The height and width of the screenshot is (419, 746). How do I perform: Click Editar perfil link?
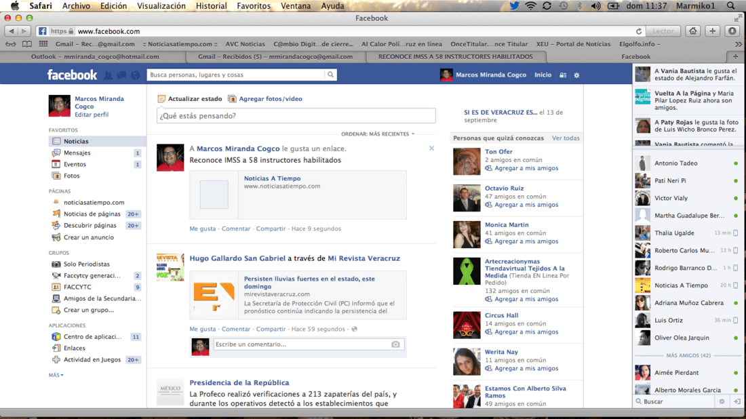point(92,115)
